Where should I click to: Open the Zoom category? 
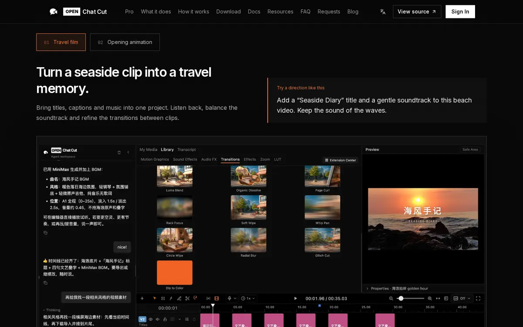point(265,159)
